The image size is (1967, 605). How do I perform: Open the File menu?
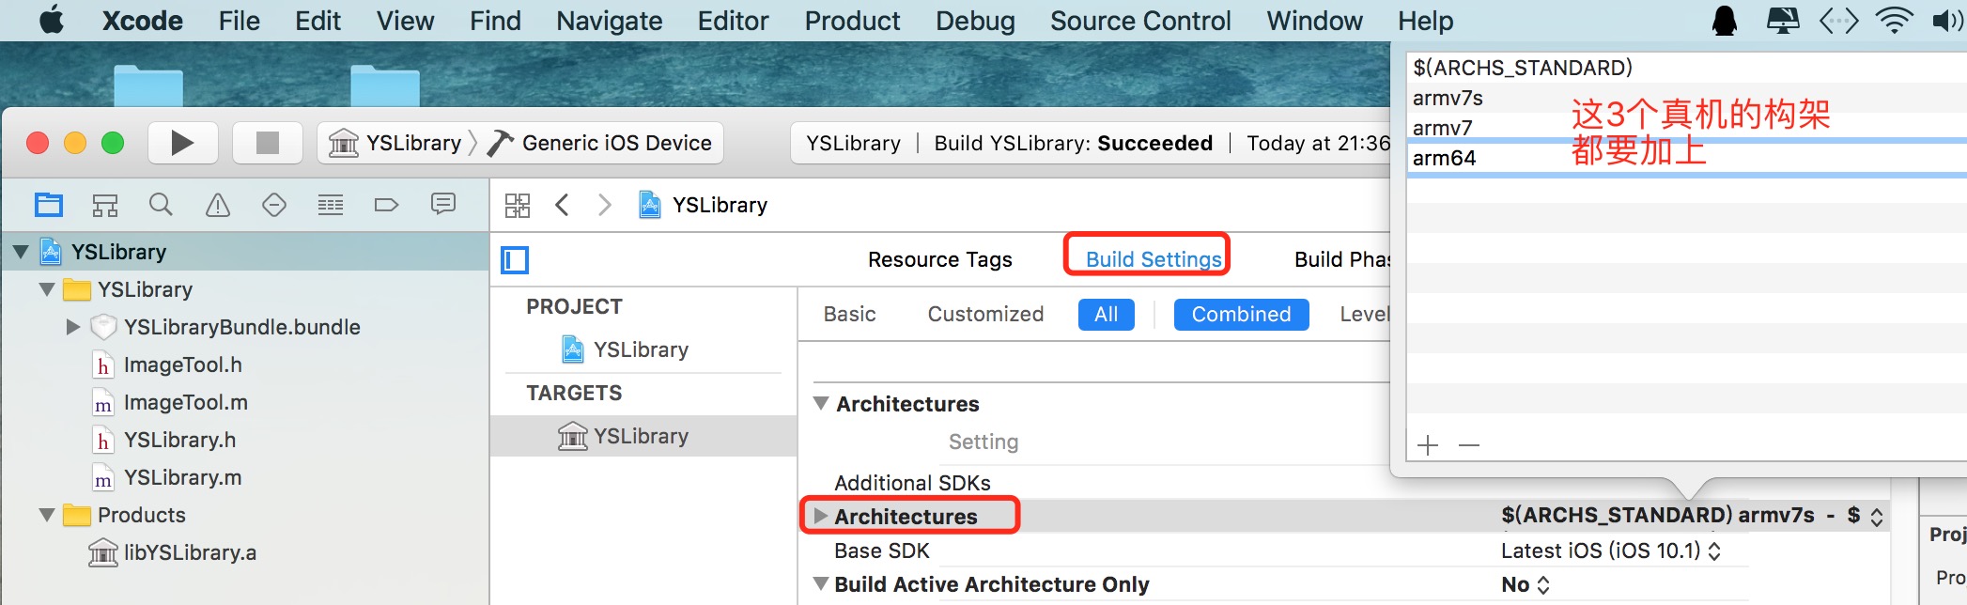point(239,21)
